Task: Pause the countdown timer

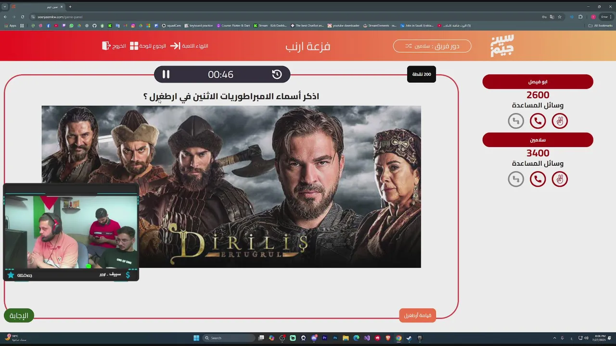Action: click(166, 74)
